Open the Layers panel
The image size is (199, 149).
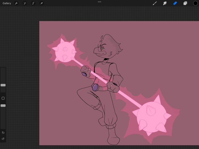185,3
